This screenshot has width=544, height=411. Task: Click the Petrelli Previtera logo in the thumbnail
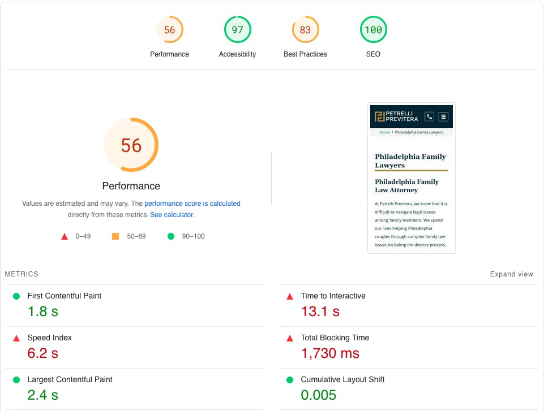396,116
